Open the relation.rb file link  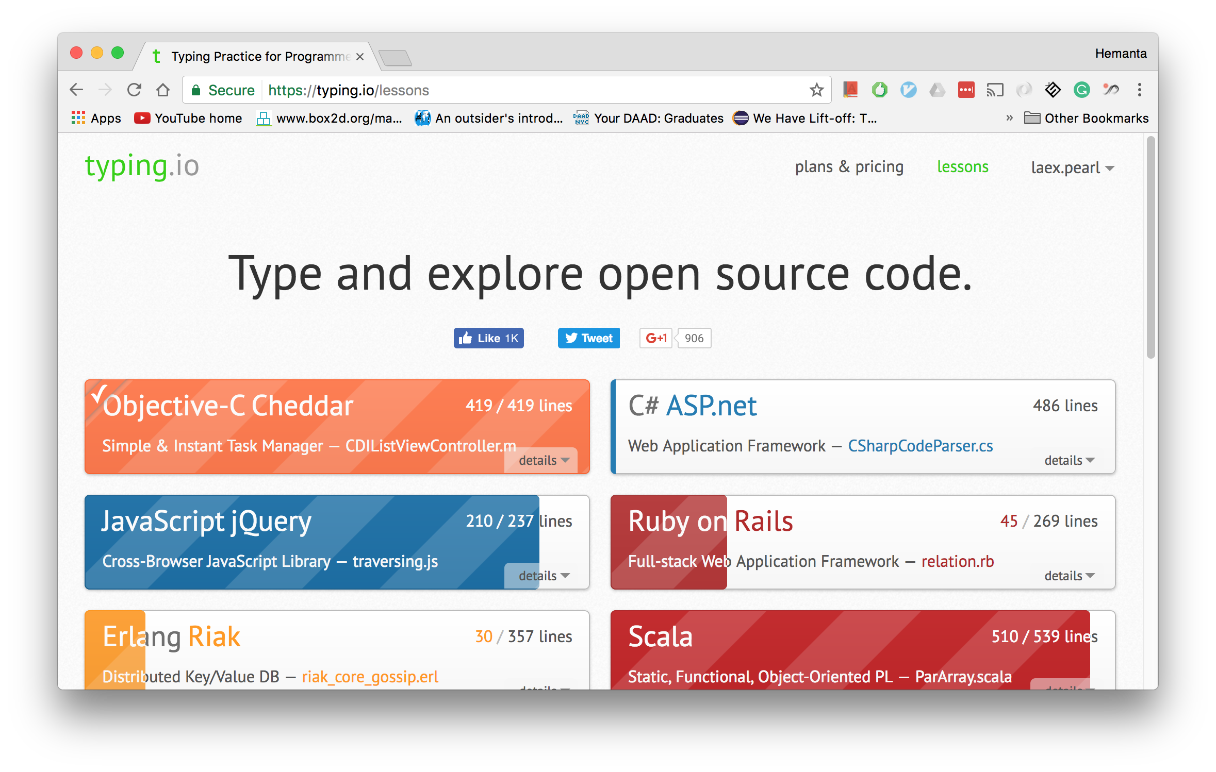click(x=958, y=561)
